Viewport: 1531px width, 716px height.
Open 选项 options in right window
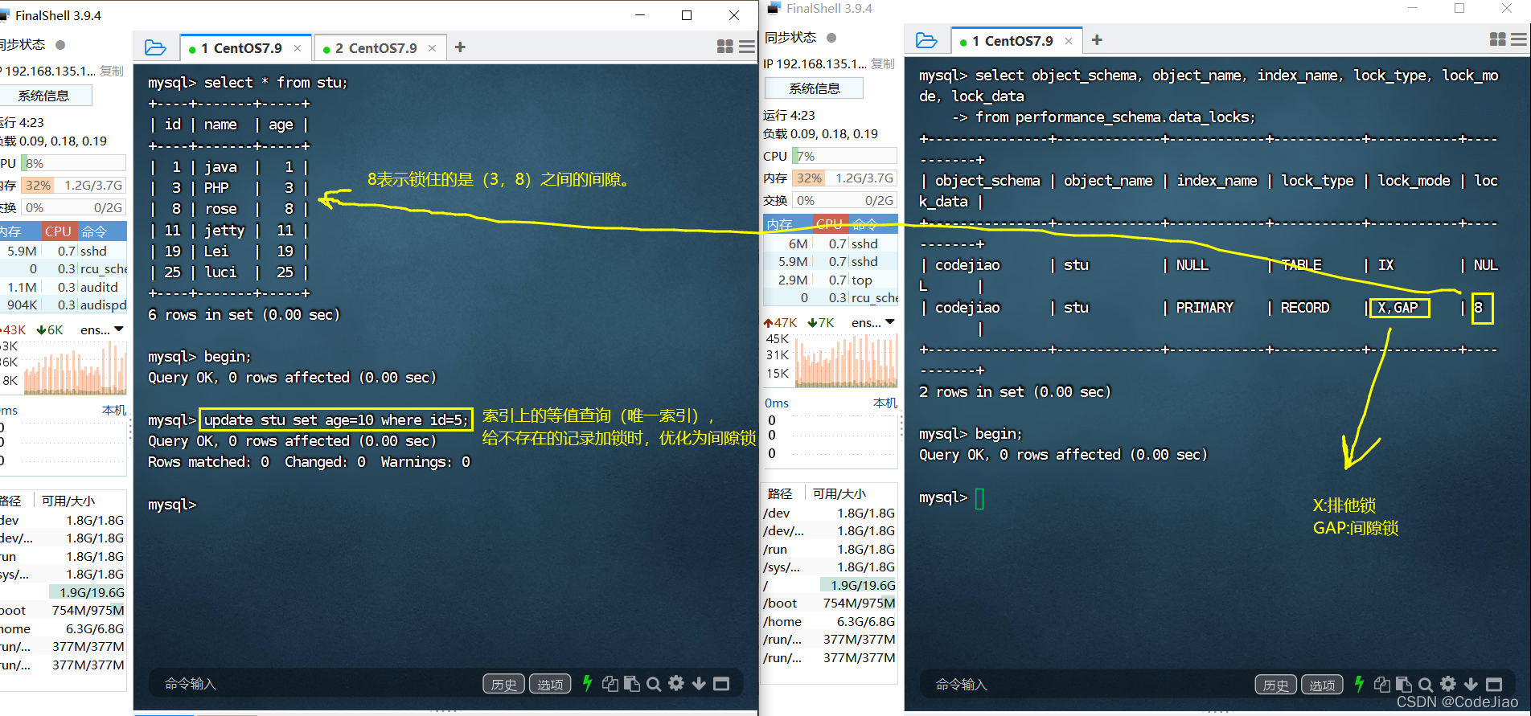(x=1322, y=685)
